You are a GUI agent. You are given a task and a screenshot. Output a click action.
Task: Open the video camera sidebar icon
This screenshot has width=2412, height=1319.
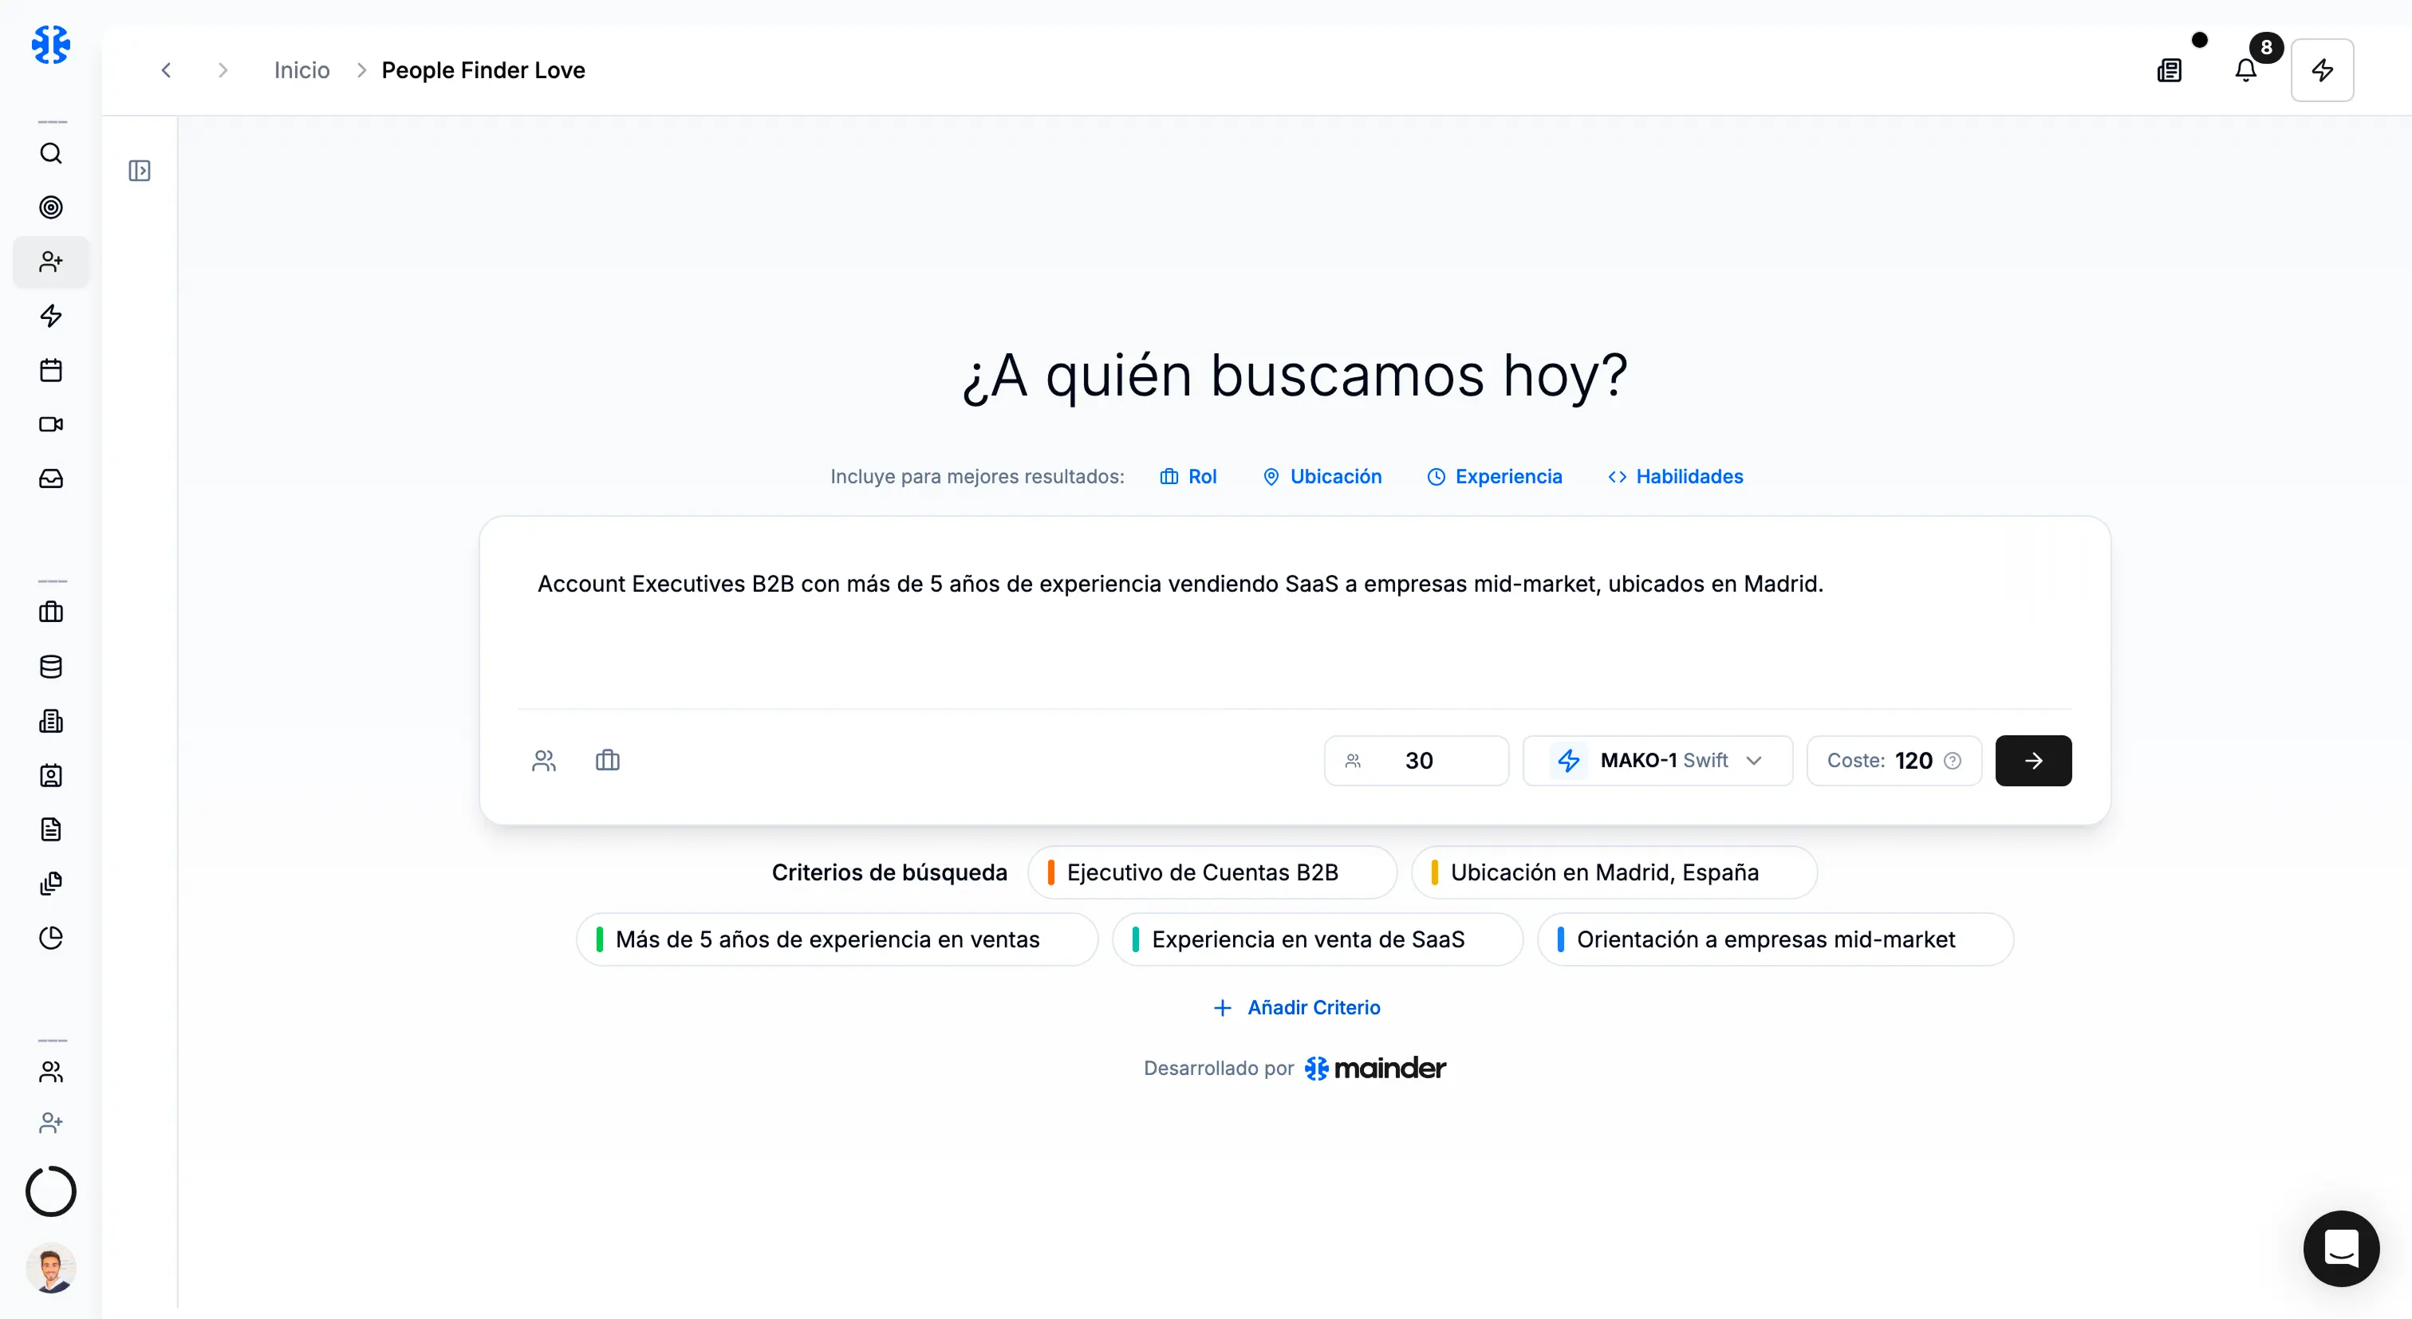50,424
